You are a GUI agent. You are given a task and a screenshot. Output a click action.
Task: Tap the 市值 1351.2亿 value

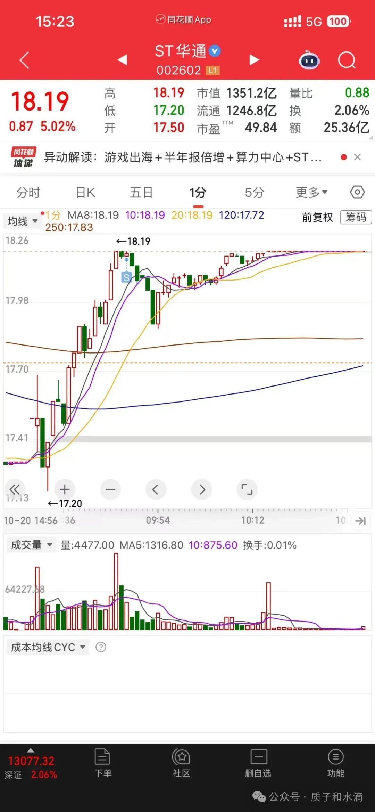pos(251,93)
